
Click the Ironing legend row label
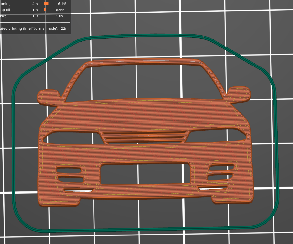click(5, 4)
